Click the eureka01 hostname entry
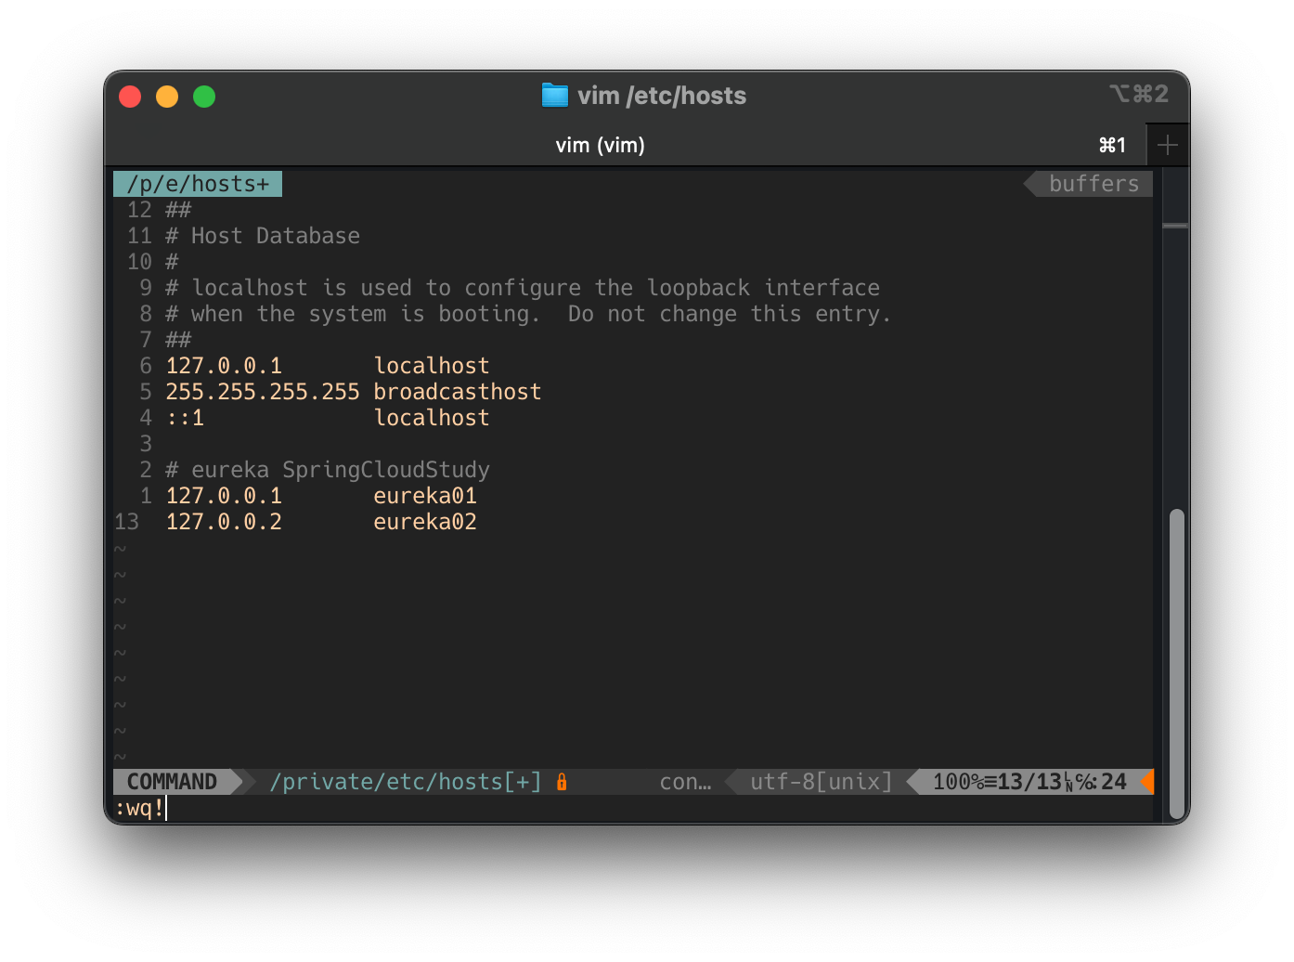This screenshot has height=962, width=1294. [x=425, y=496]
